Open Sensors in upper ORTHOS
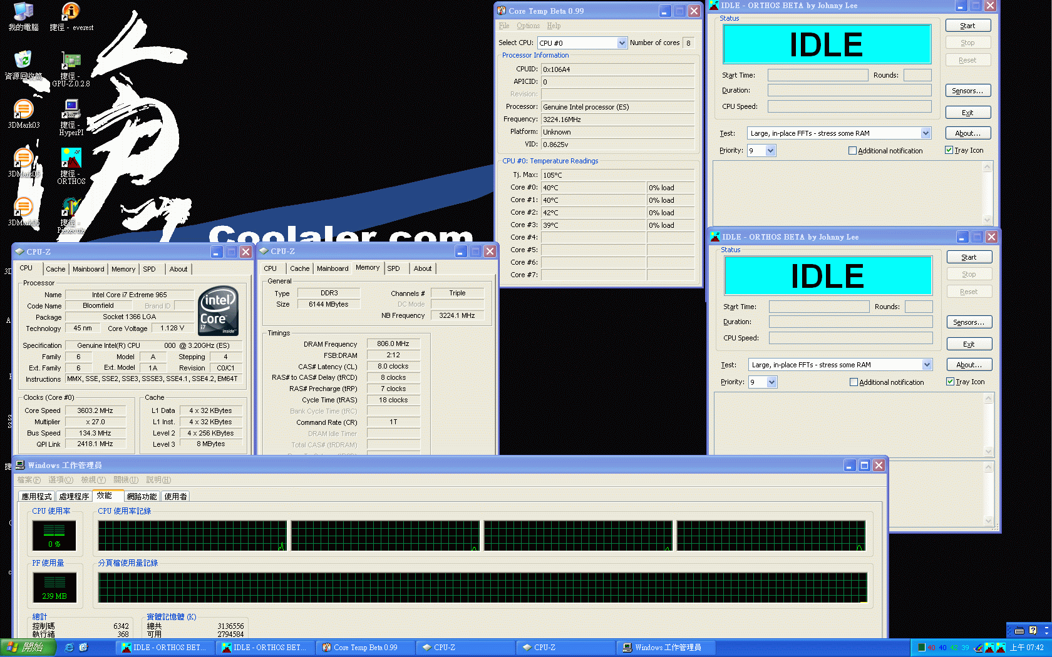 (x=967, y=91)
